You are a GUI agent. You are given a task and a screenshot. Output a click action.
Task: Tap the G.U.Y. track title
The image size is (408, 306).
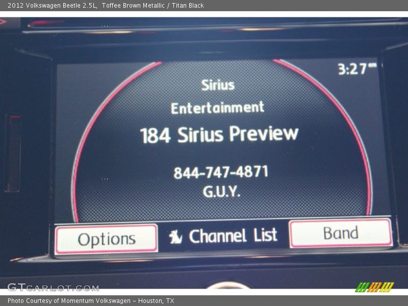pos(221,192)
